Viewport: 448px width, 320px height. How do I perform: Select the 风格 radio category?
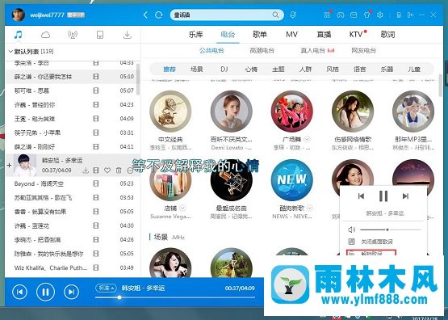[x=333, y=69]
